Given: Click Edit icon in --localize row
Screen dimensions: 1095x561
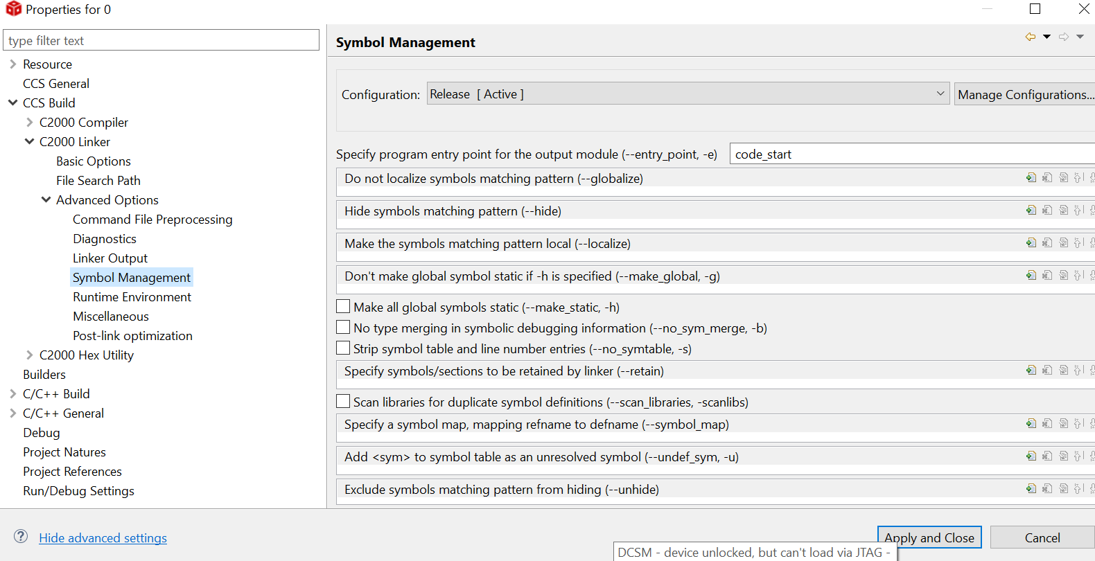Looking at the screenshot, I should (1063, 243).
